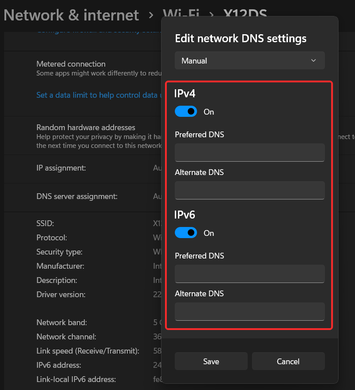The width and height of the screenshot is (355, 390).
Task: Click IPv6 Preferred DNS input field
Action: tap(249, 274)
